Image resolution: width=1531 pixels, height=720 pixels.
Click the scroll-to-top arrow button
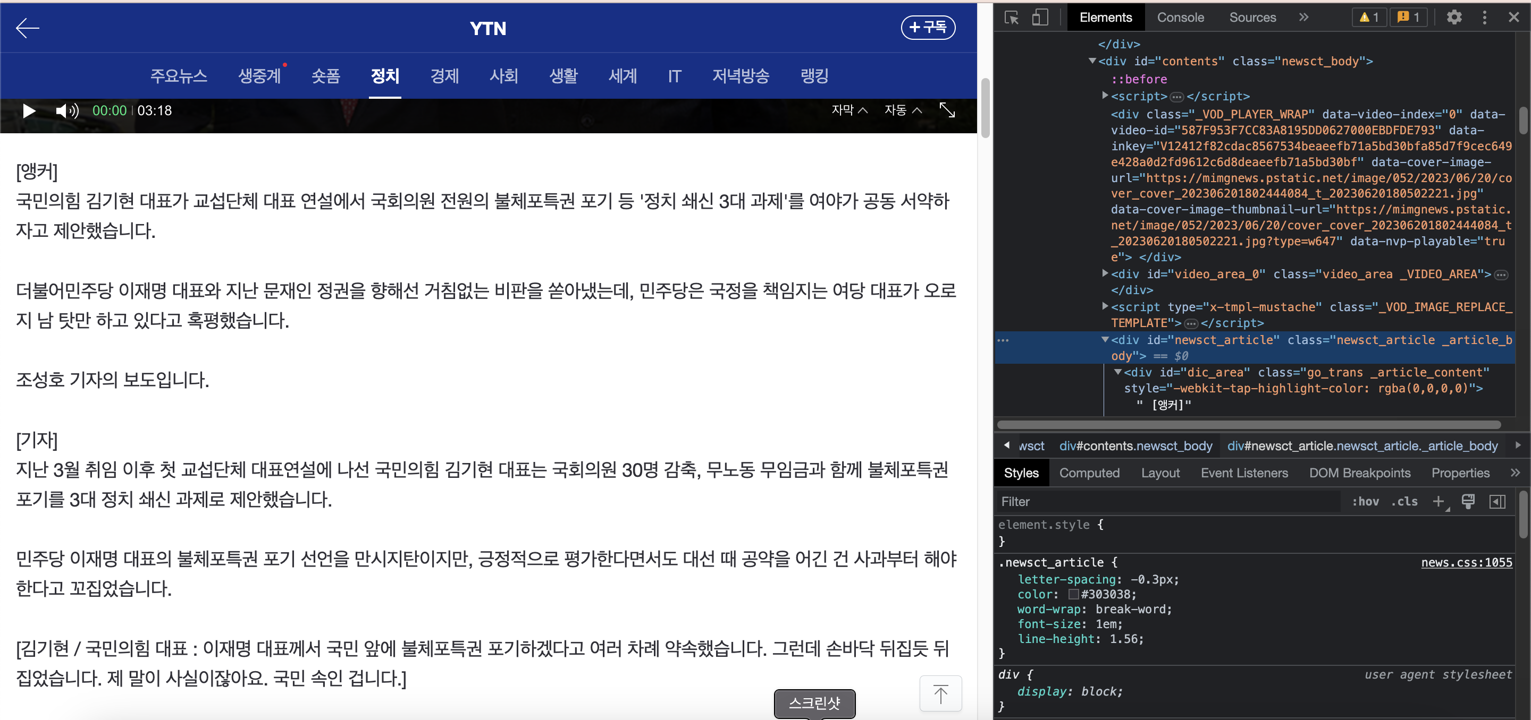pyautogui.click(x=940, y=693)
